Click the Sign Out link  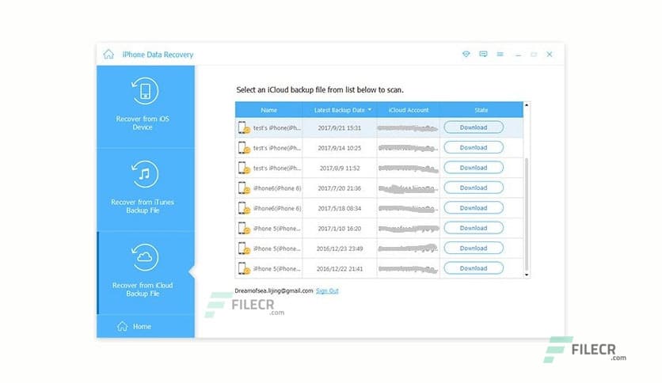327,290
